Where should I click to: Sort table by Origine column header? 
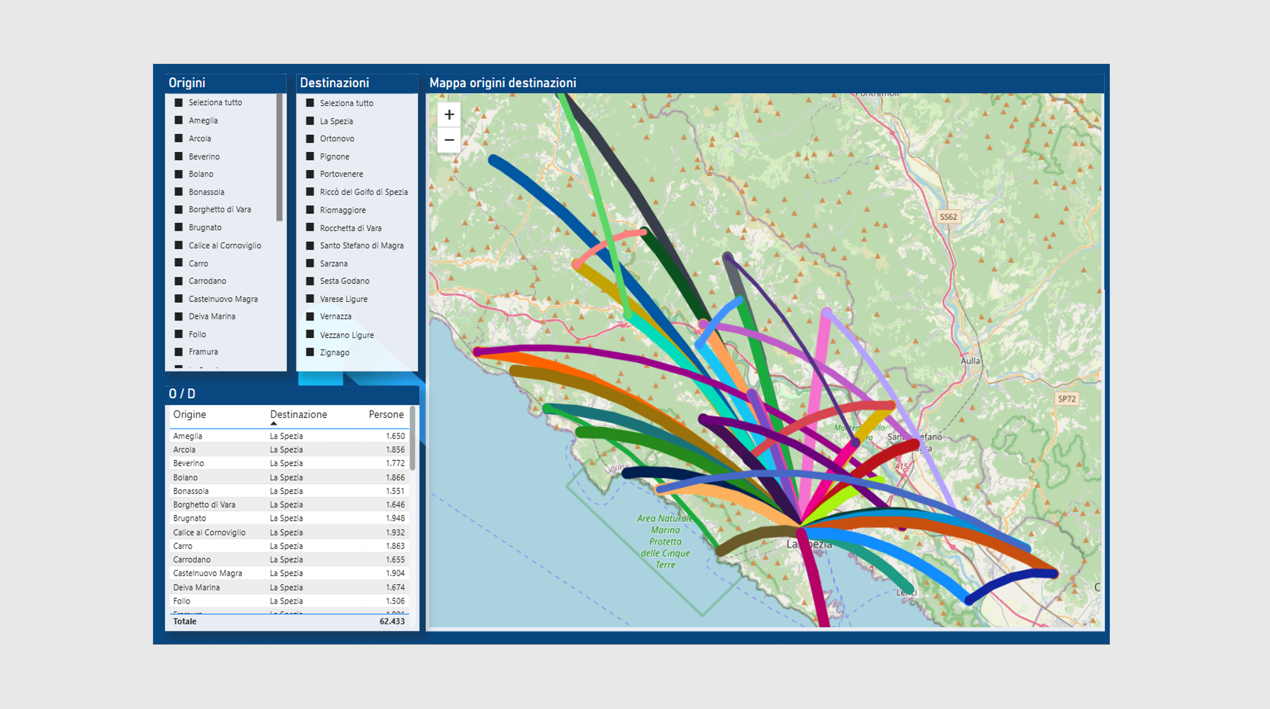click(189, 414)
